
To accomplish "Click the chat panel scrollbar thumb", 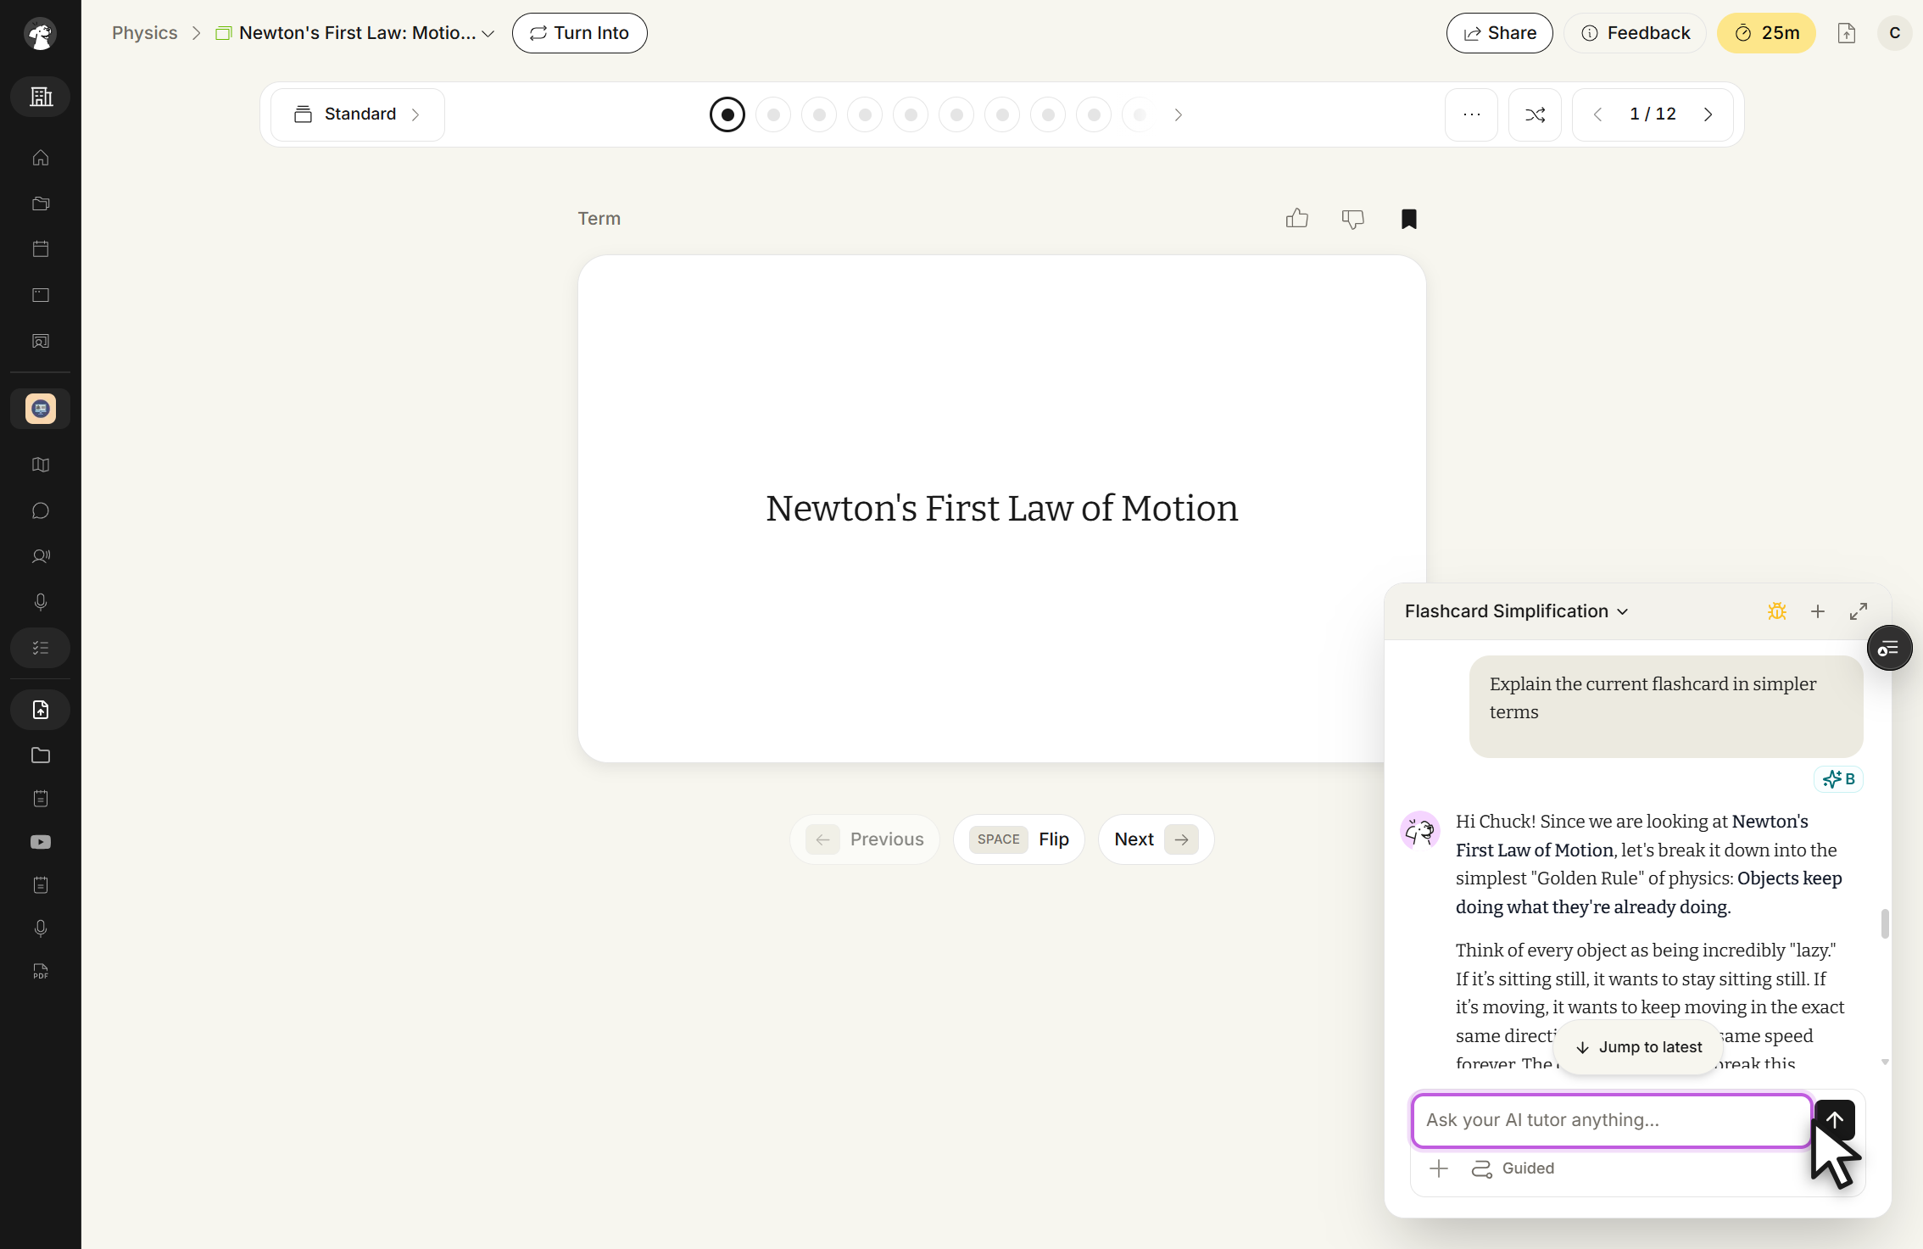I will [1884, 923].
